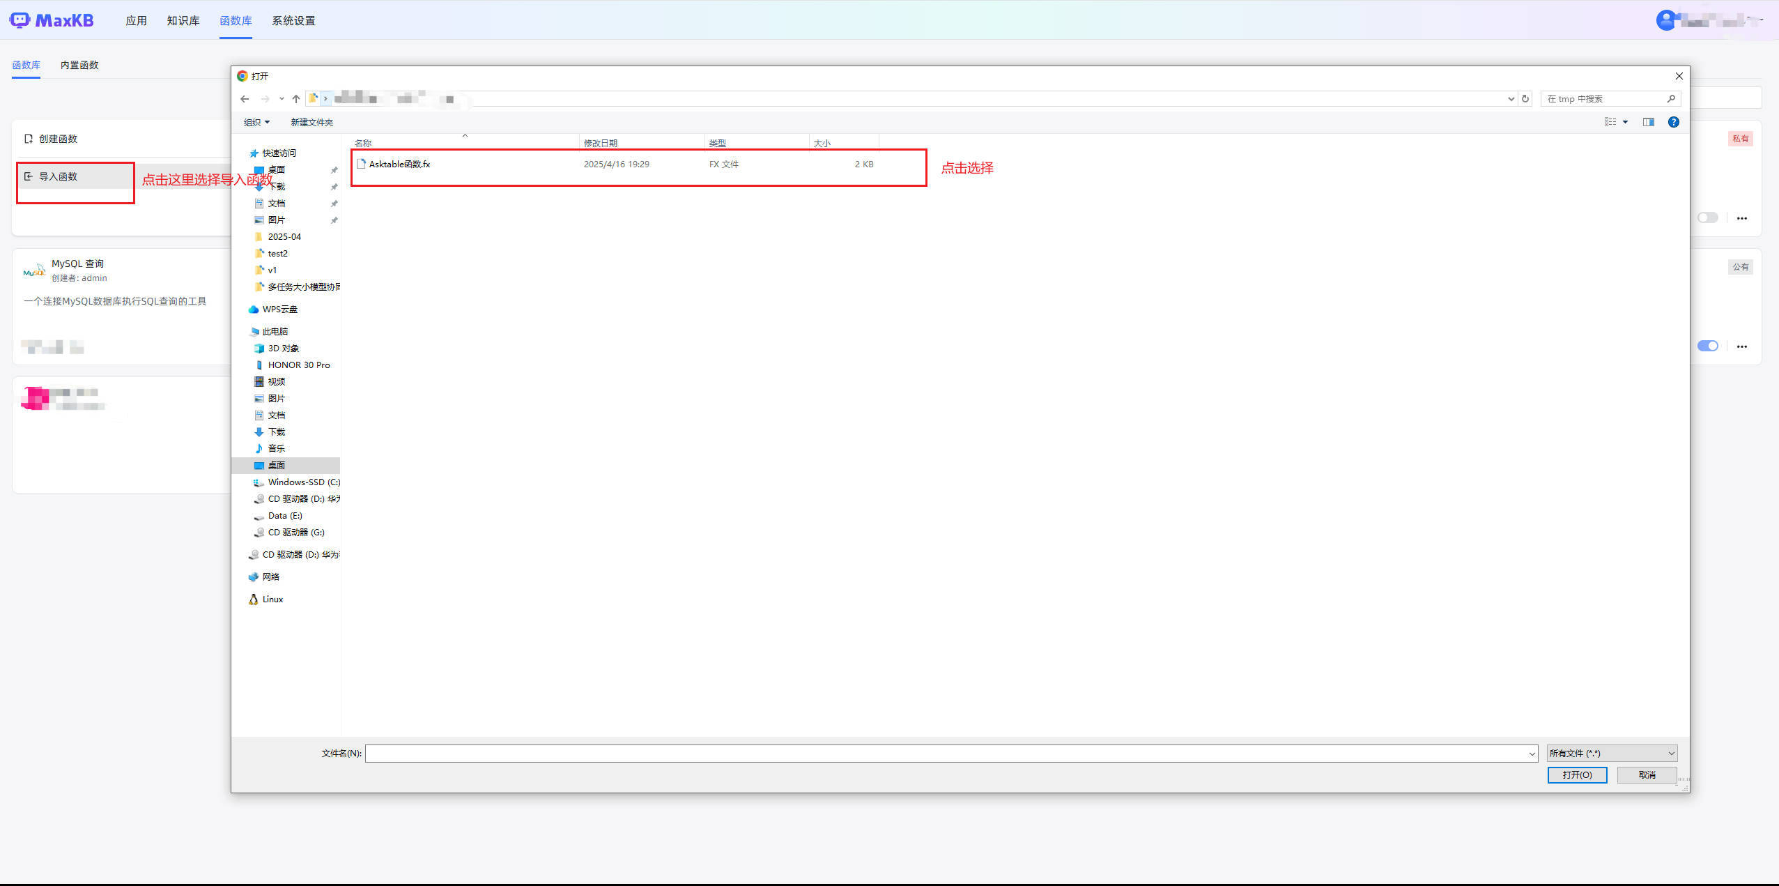Click the 打开(O) button
1779x886 pixels.
(1577, 775)
